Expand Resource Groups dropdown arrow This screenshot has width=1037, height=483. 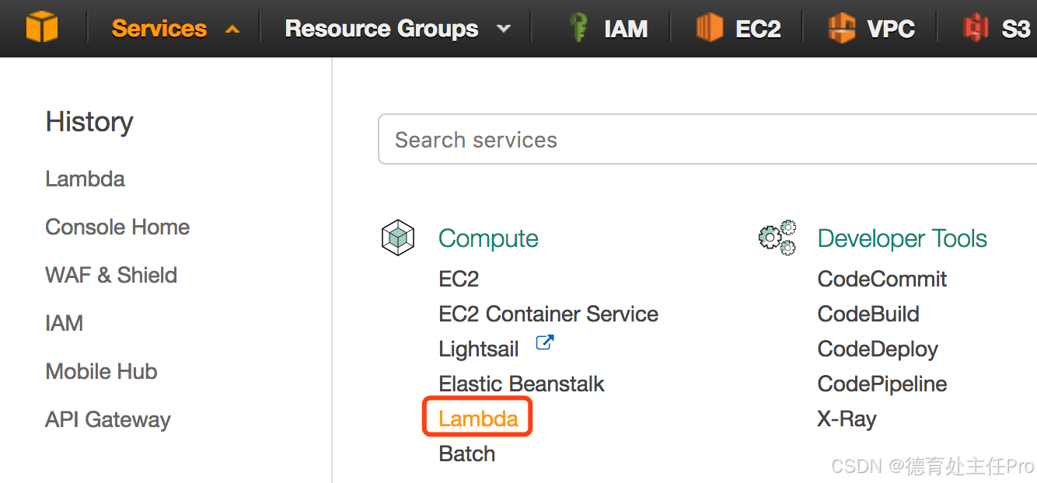pyautogui.click(x=504, y=30)
